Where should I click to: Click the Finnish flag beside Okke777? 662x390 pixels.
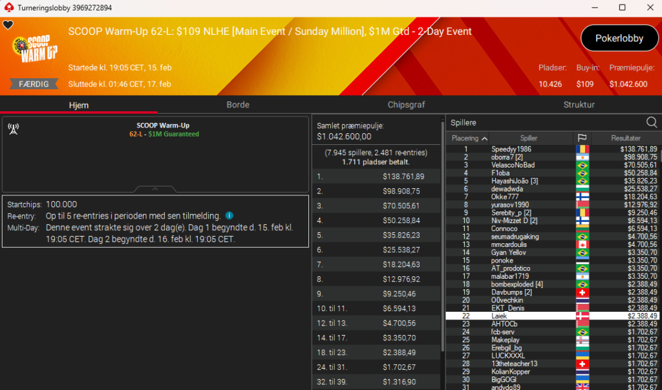(582, 197)
